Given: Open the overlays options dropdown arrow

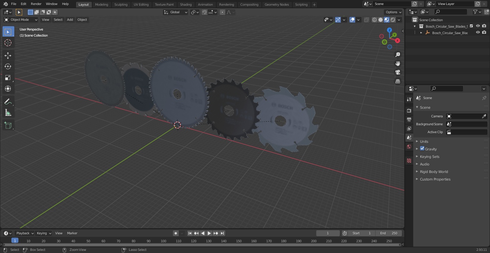Looking at the screenshot, I should coord(358,20).
